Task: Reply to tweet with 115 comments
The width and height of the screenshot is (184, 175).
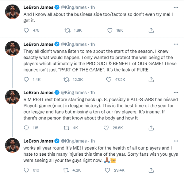Action: click(x=26, y=128)
